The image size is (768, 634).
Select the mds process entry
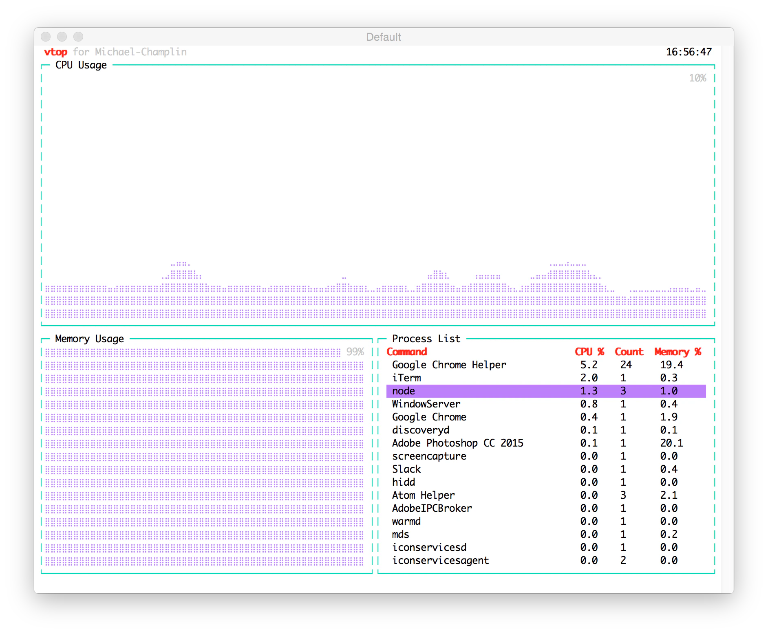click(x=401, y=534)
